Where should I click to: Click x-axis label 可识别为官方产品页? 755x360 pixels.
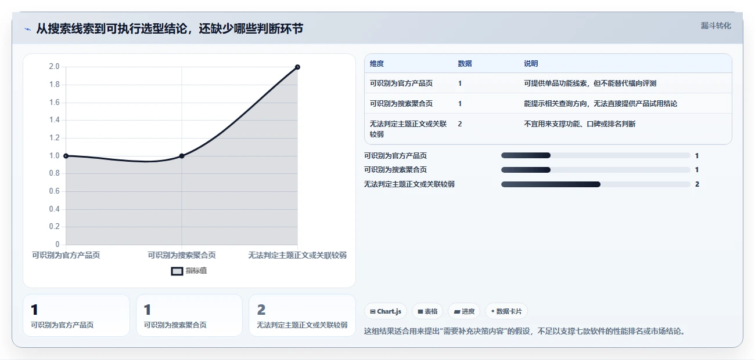(x=66, y=255)
